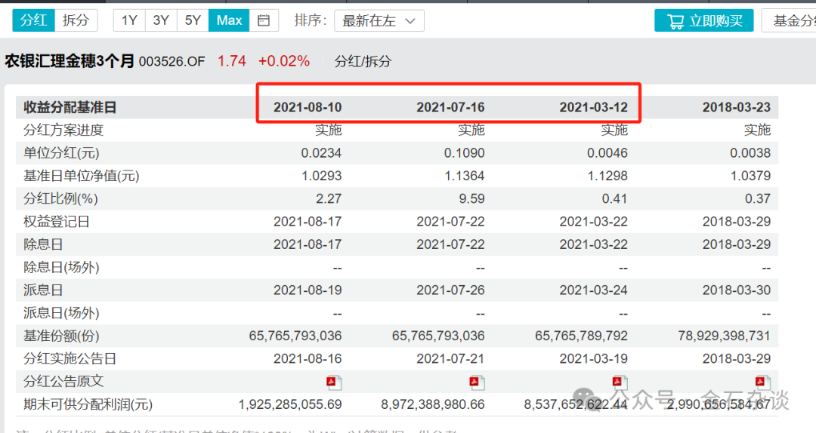Click the 2021-03-12 column header
This screenshot has width=816, height=433.
[x=594, y=108]
